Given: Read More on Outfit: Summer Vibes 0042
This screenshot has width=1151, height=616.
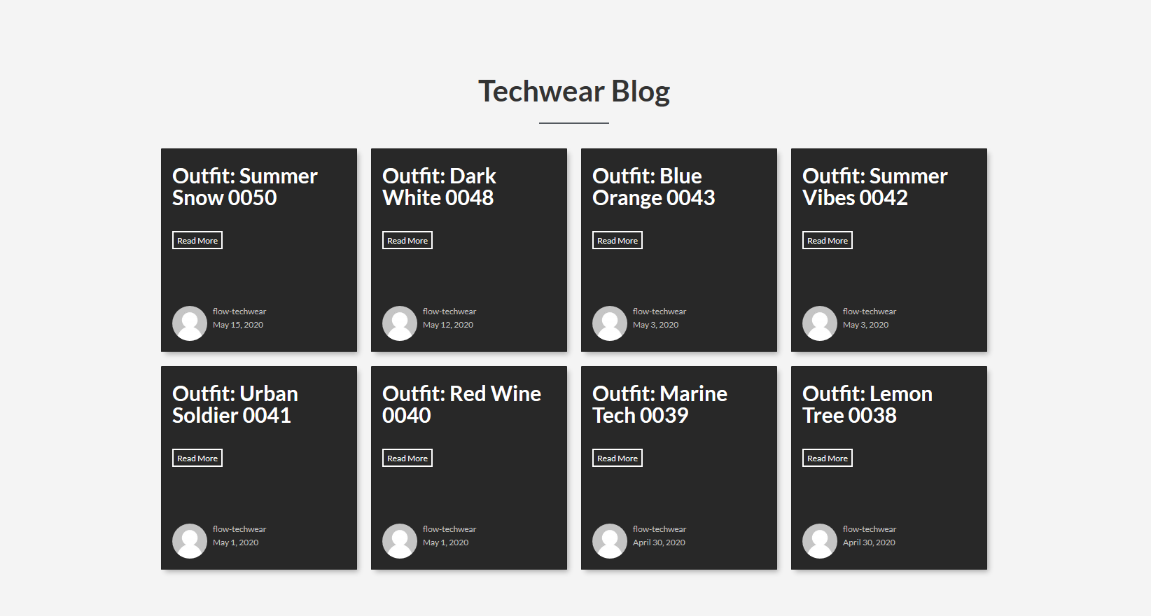Looking at the screenshot, I should point(828,240).
